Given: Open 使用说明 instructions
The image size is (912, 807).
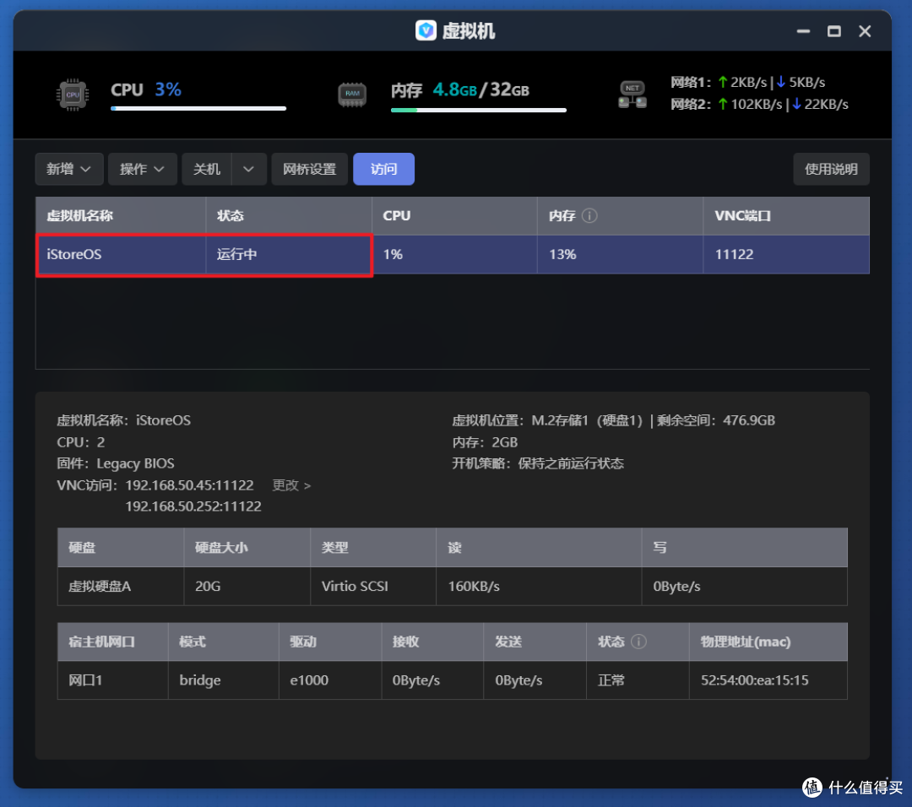Looking at the screenshot, I should 831,169.
